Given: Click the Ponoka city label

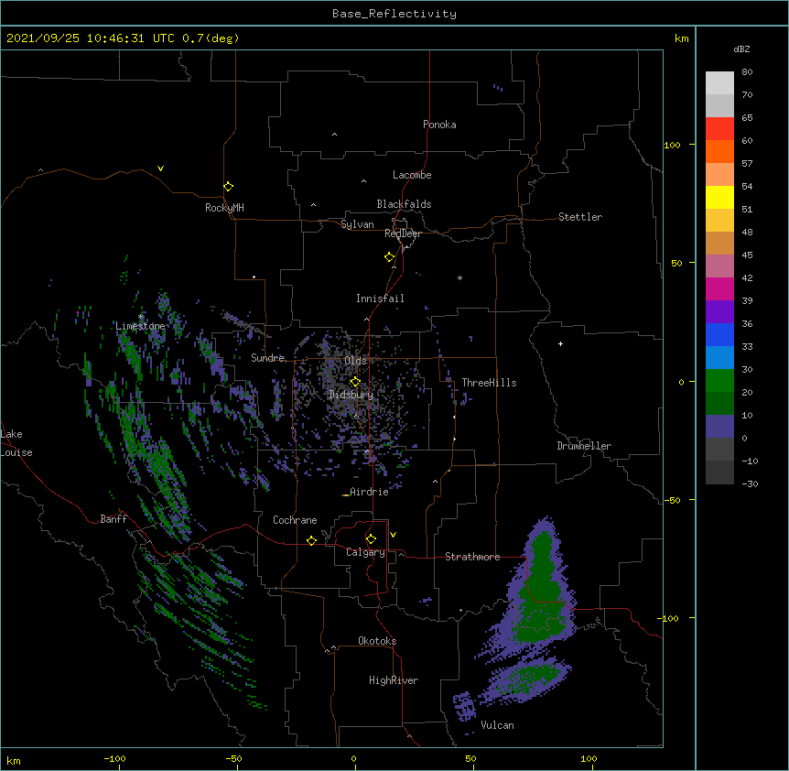Looking at the screenshot, I should 439,125.
